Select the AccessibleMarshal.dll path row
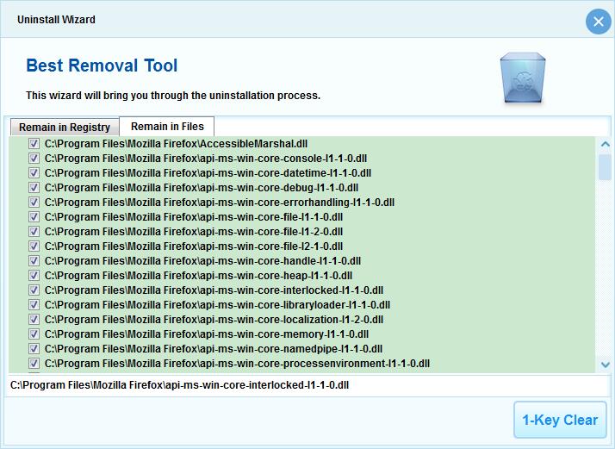This screenshot has height=449, width=615. click(x=176, y=144)
